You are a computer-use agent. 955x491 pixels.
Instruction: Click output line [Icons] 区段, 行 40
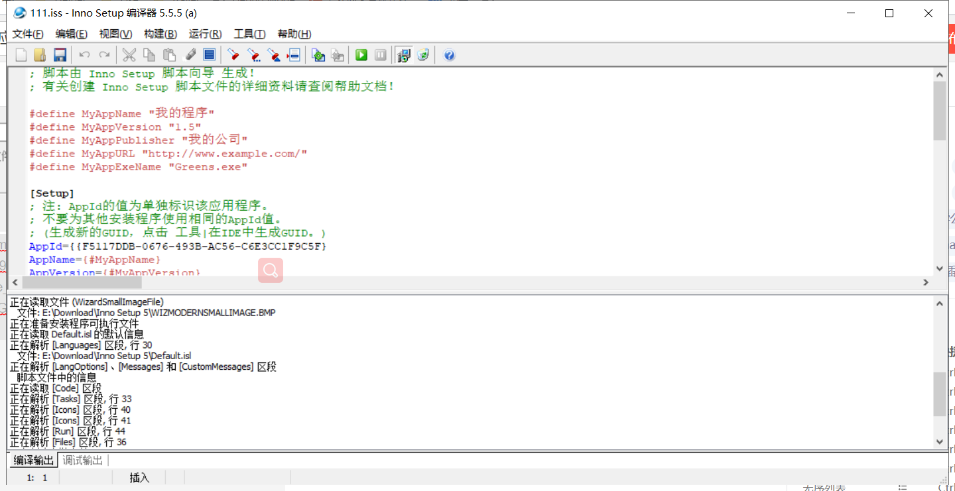(70, 409)
